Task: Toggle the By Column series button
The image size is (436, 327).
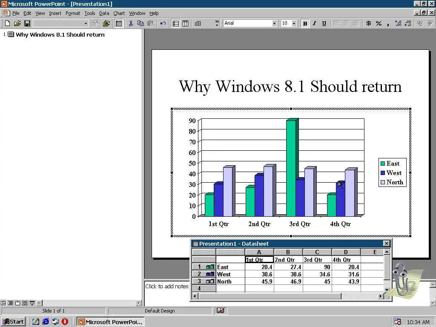Action: [186, 23]
